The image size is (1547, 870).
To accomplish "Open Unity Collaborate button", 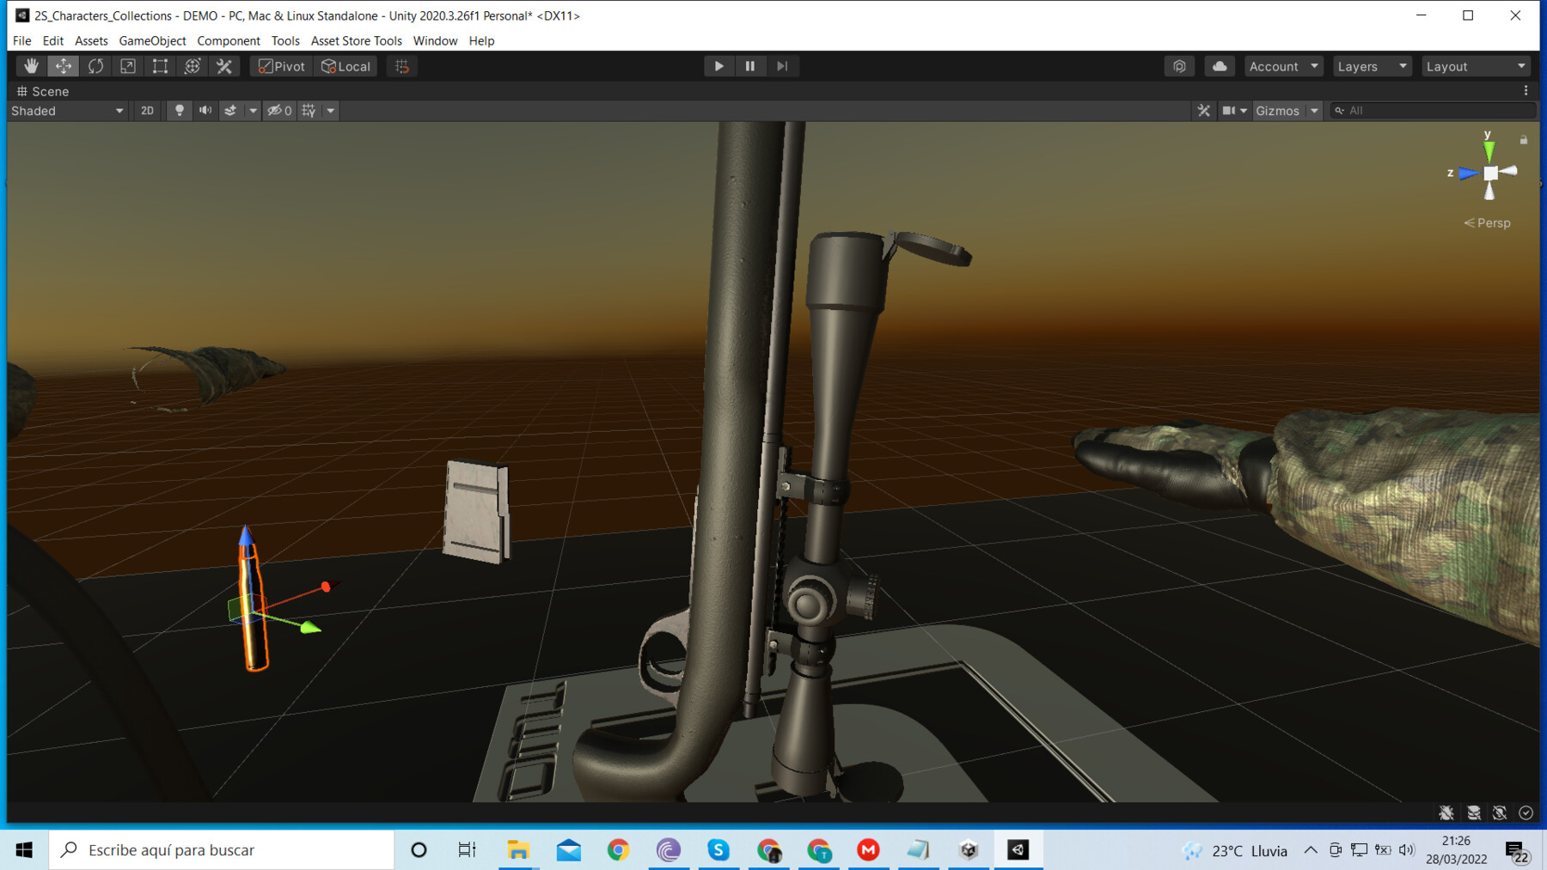I will [1179, 66].
